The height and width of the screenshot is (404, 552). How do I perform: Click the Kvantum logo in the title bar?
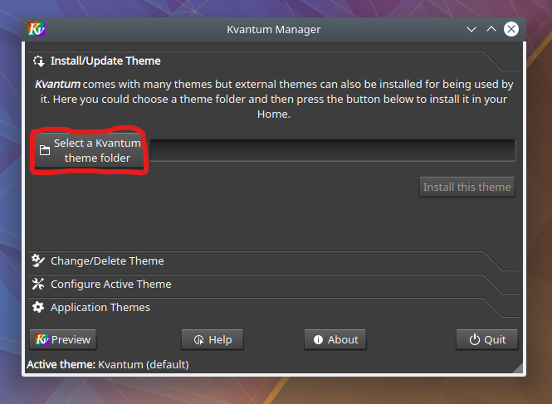pos(37,29)
